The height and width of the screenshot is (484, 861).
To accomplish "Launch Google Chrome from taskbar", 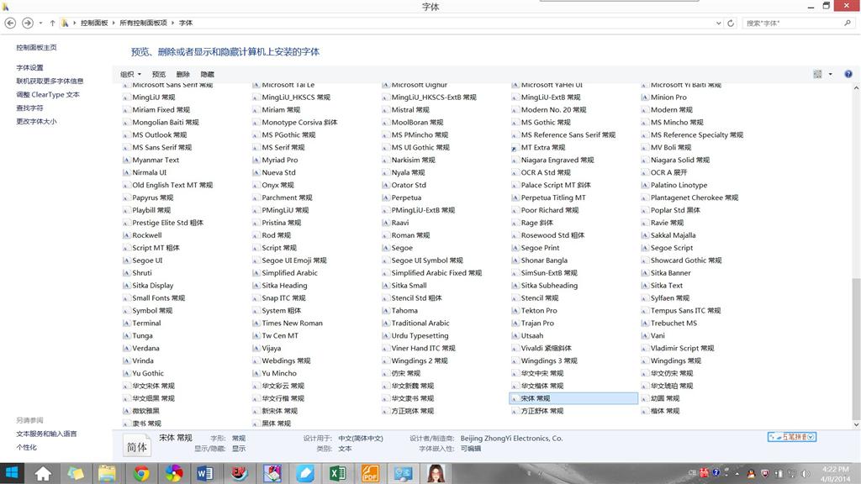I will [141, 473].
